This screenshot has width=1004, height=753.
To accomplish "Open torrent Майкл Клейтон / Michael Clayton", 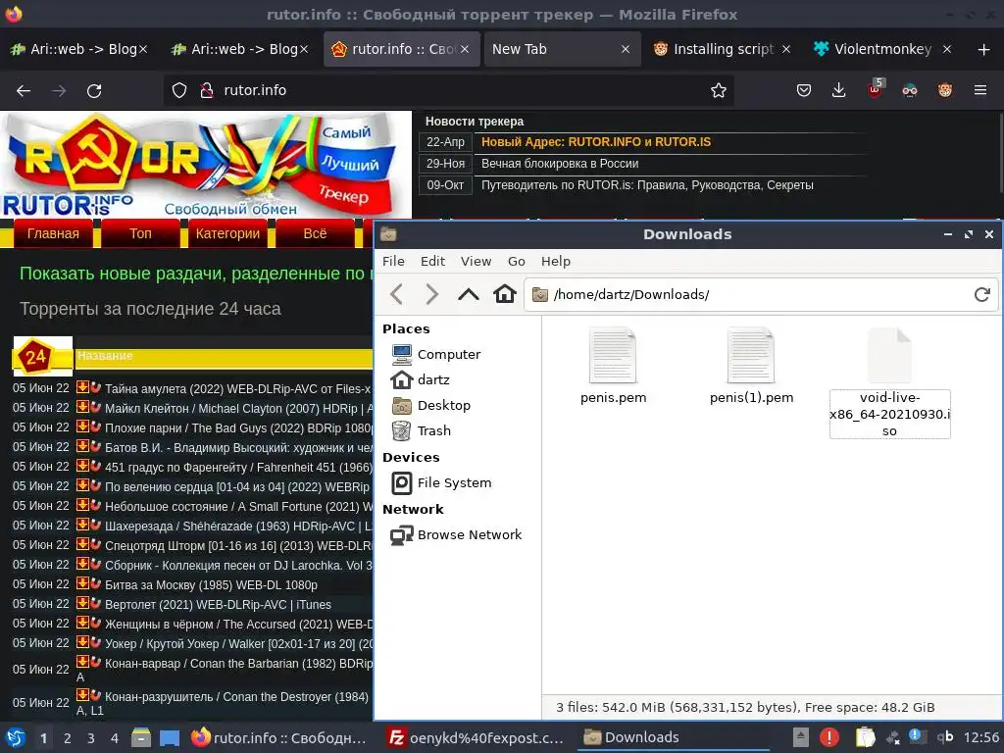I will 239,409.
